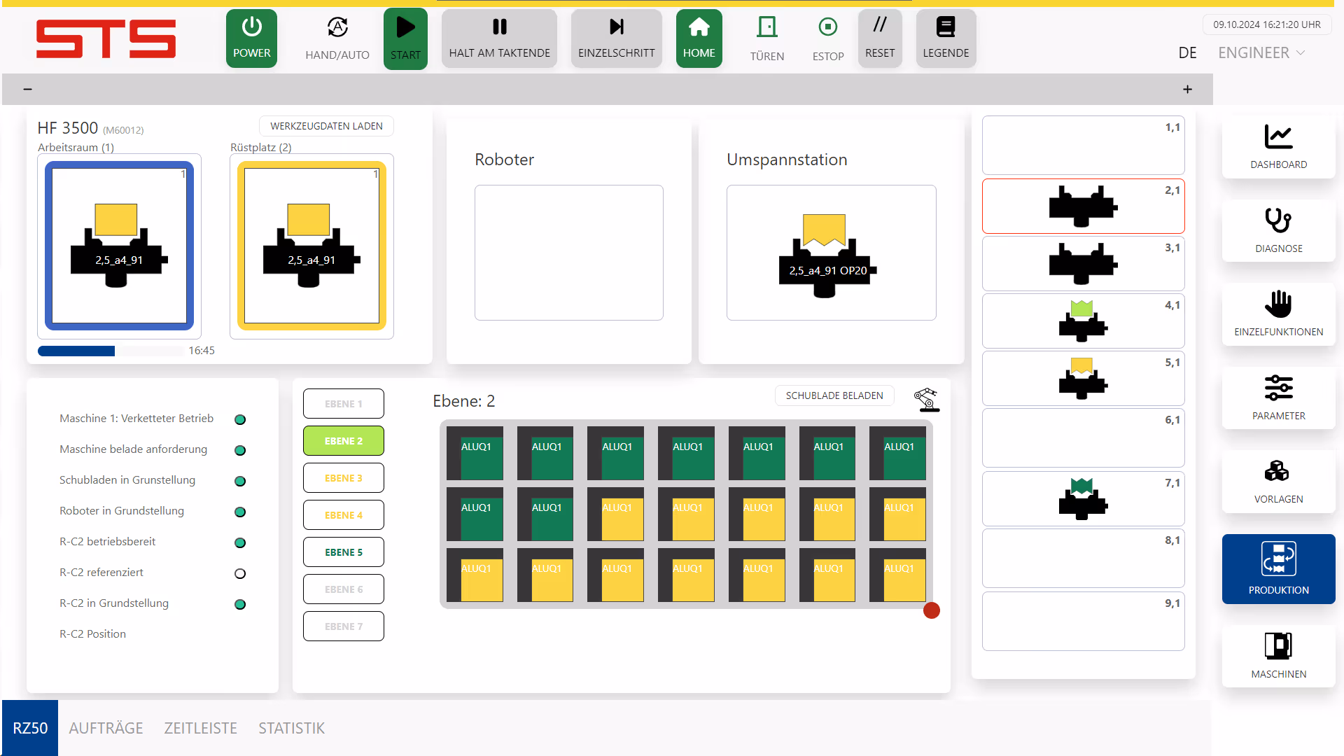Viewport: 1344px width, 756px height.
Task: Open the LEGENDE book icon
Action: click(946, 28)
